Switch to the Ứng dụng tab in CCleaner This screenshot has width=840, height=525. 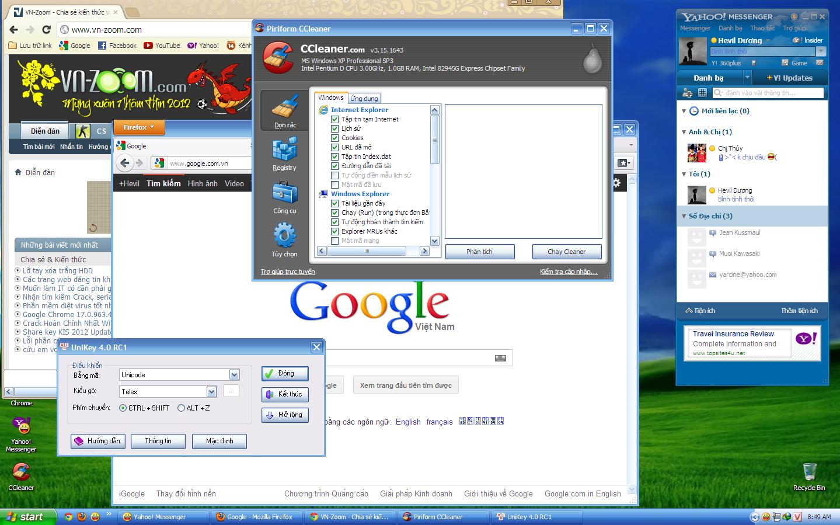pos(364,99)
